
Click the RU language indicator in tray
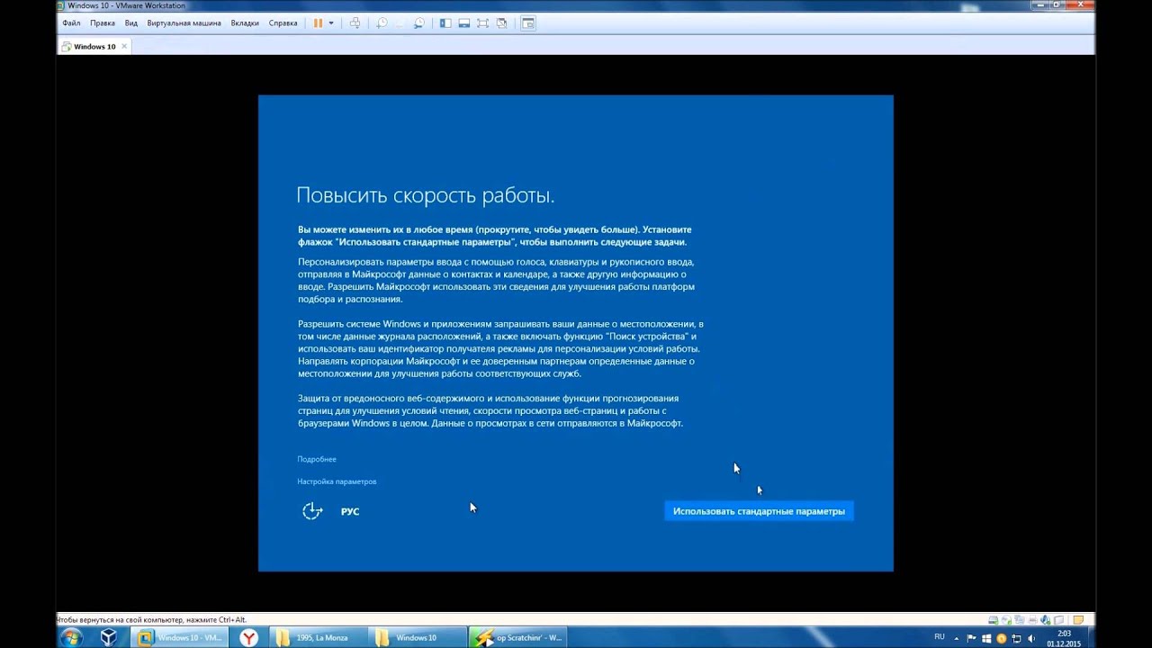(x=940, y=636)
